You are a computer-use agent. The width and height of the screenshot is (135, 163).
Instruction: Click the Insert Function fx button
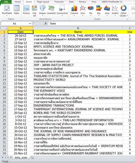46,23
